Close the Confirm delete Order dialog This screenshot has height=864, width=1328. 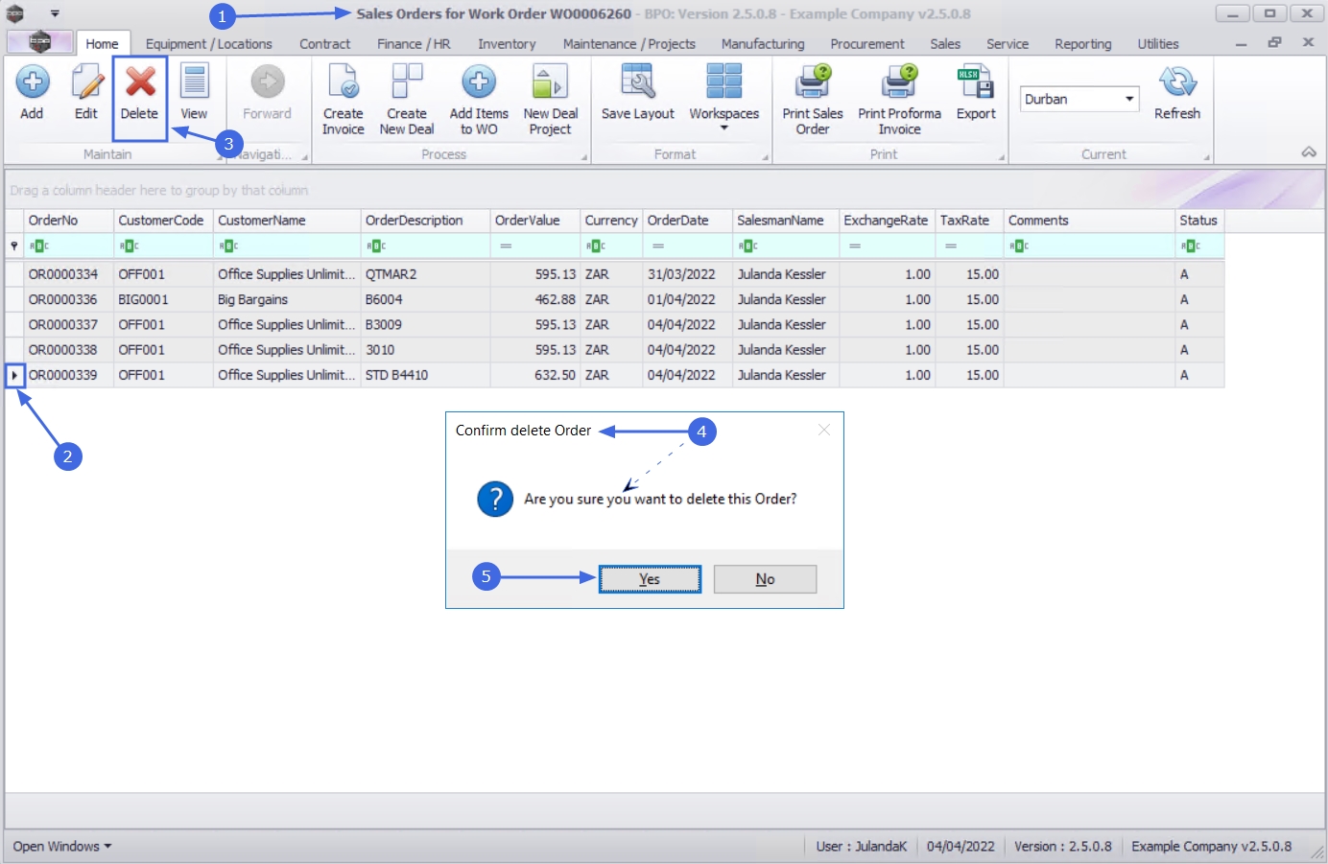point(824,430)
